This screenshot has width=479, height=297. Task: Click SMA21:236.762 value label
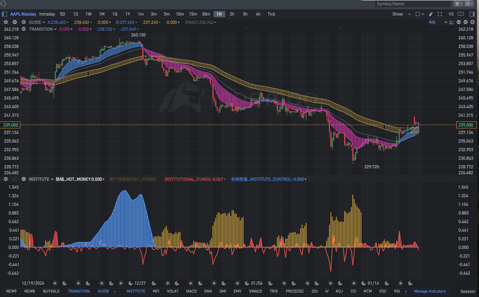(x=199, y=22)
